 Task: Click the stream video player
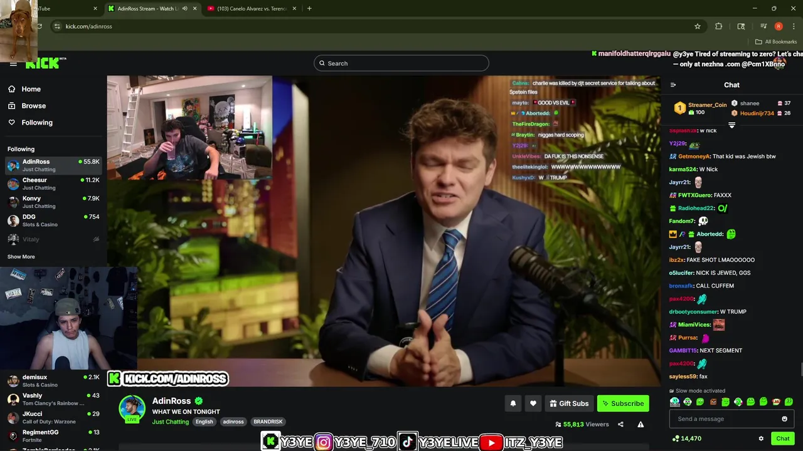click(x=383, y=231)
